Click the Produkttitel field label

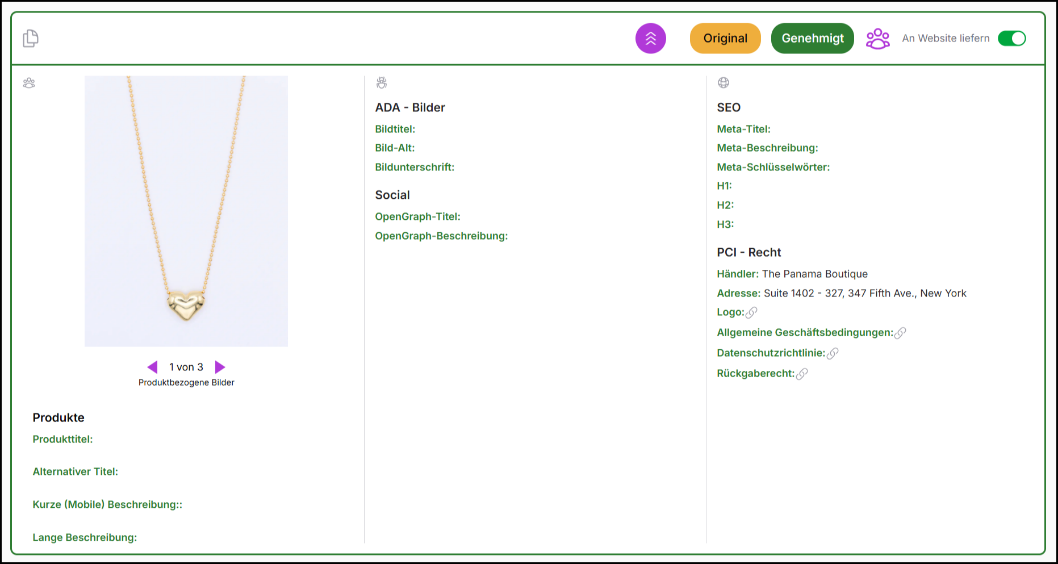(x=62, y=439)
